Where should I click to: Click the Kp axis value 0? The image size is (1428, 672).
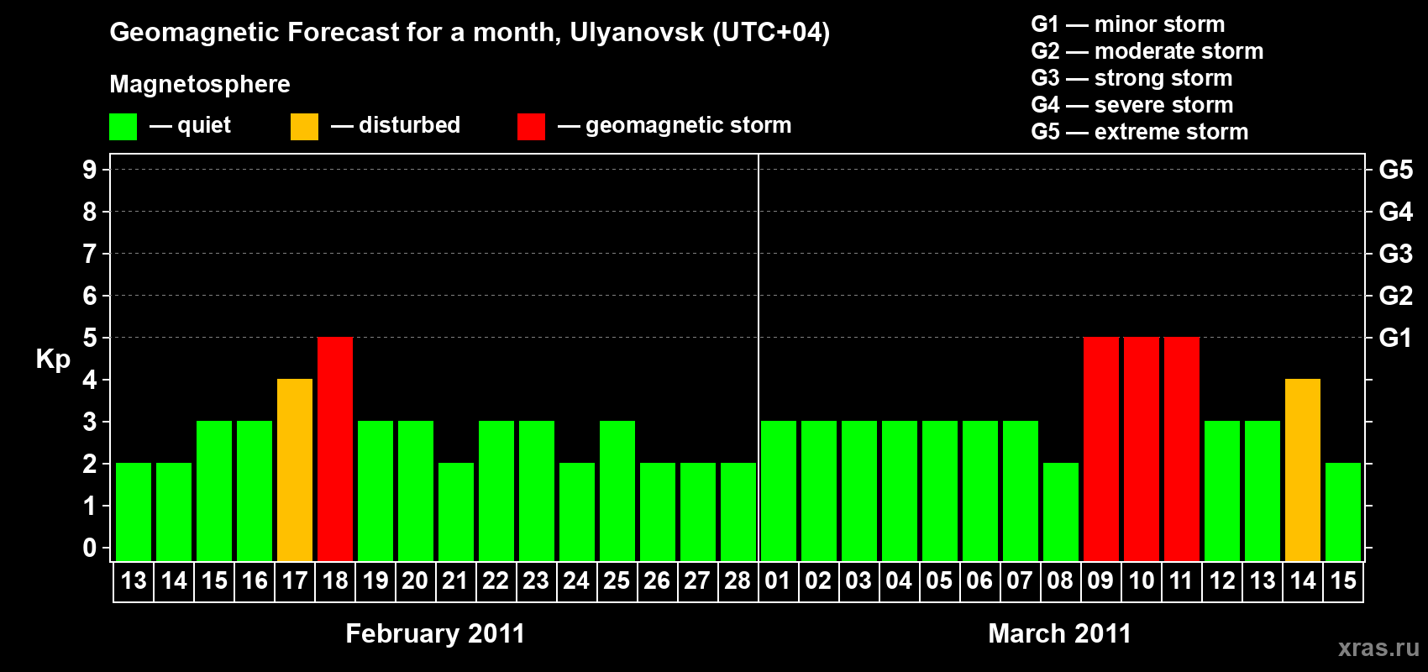pyautogui.click(x=90, y=548)
